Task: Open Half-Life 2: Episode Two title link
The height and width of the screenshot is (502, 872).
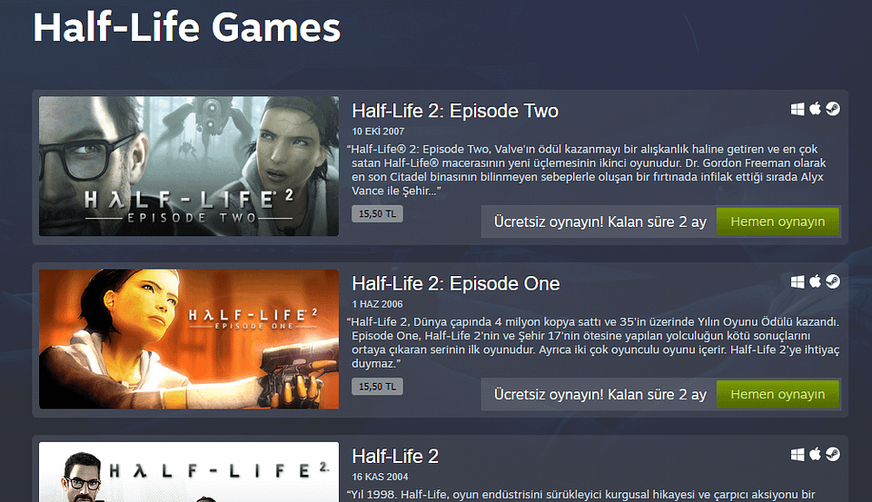Action: click(x=455, y=111)
